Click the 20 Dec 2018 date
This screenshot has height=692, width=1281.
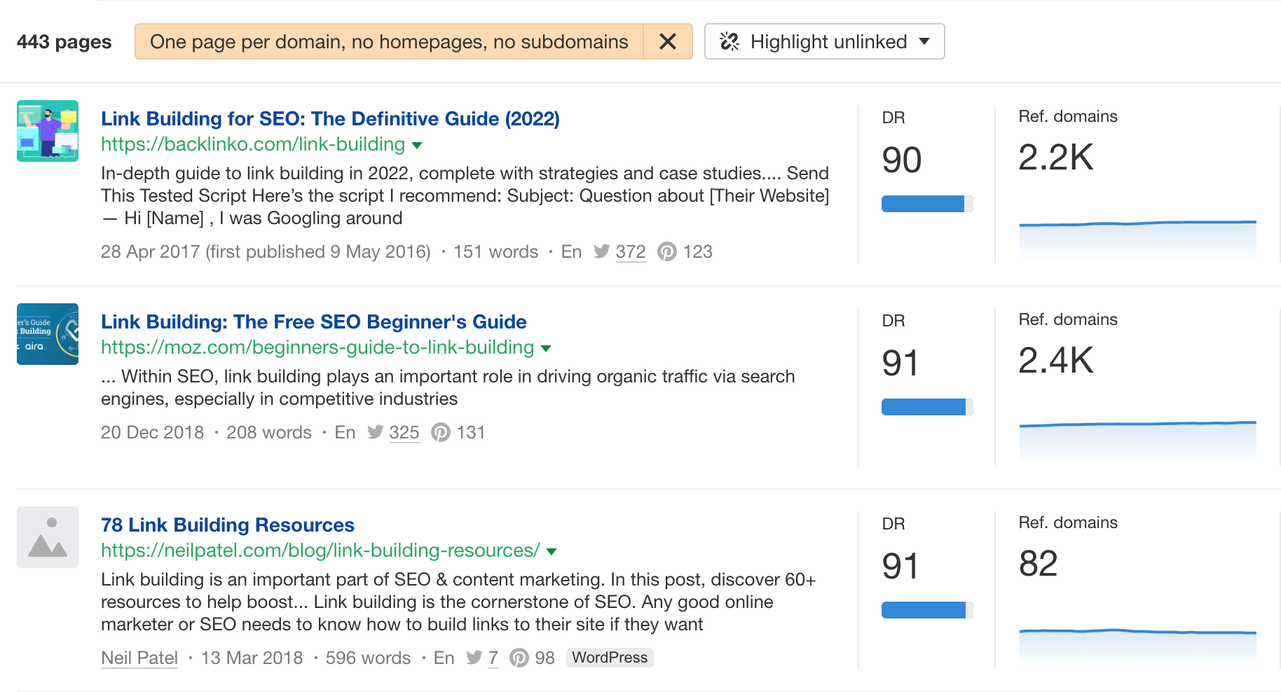pos(152,432)
